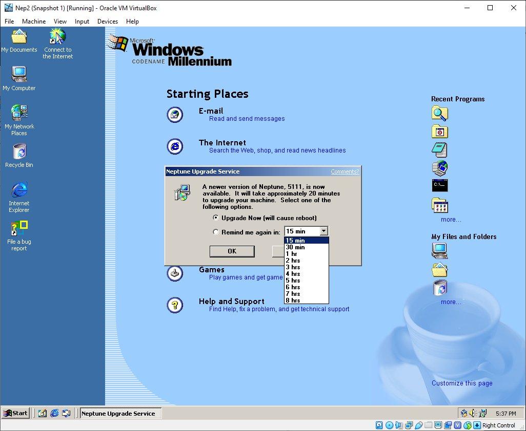The width and height of the screenshot is (526, 431).
Task: Close the reminder dropdown via its arrow
Action: (x=324, y=231)
